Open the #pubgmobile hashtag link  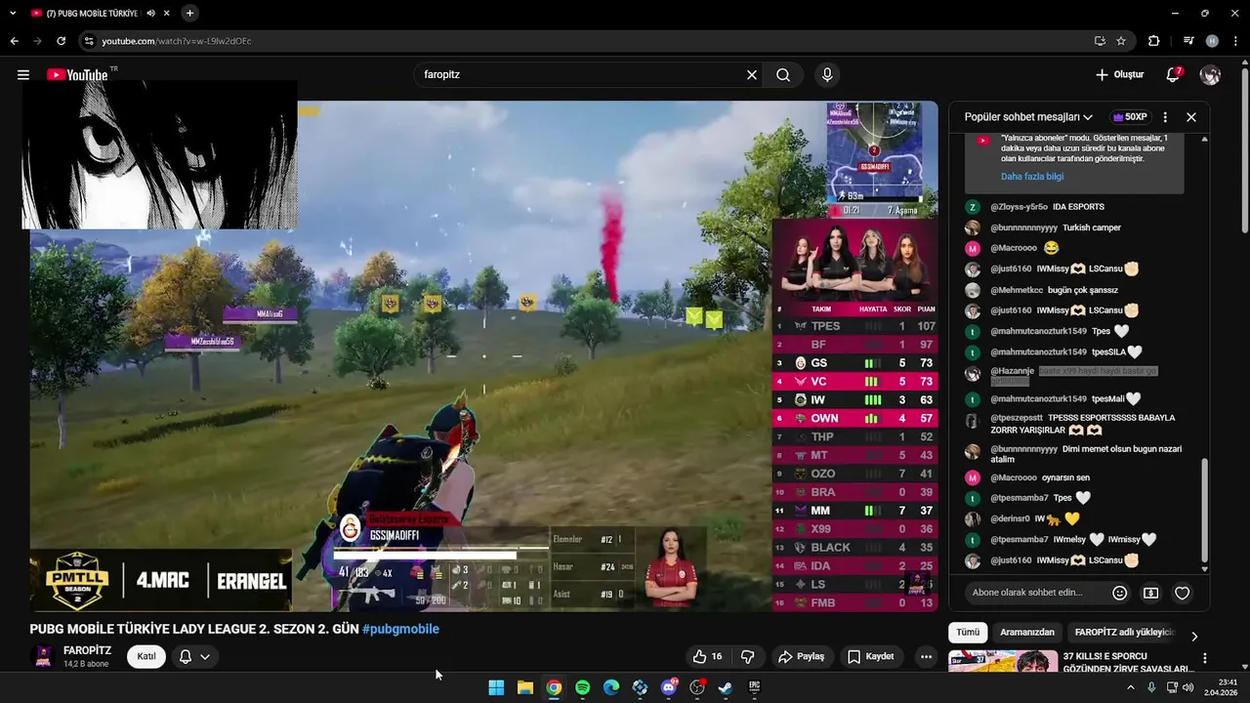[400, 629]
